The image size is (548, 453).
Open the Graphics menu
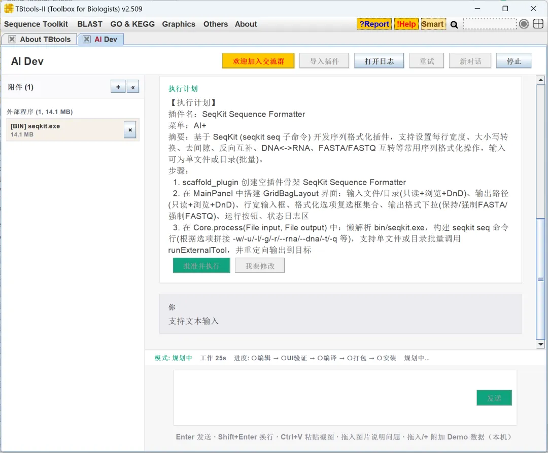point(179,24)
